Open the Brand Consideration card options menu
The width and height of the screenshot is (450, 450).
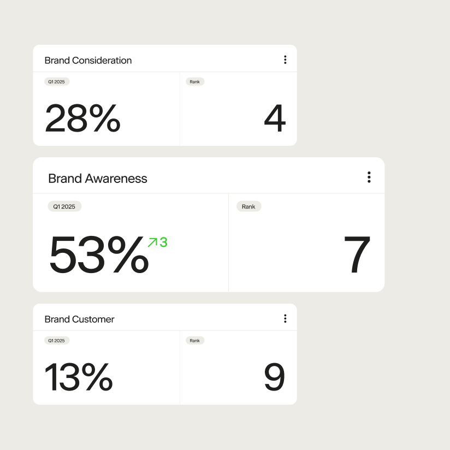(x=285, y=60)
